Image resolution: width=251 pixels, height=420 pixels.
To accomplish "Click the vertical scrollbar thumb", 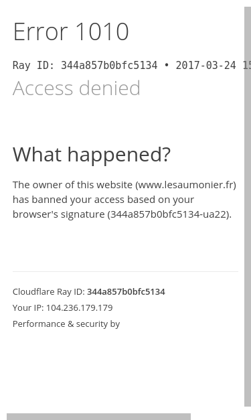I will (x=248, y=206).
